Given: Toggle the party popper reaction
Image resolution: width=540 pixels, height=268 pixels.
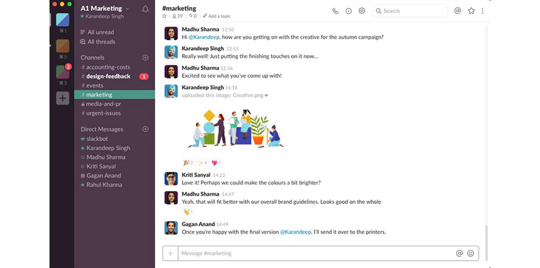Looking at the screenshot, I should coord(187,163).
